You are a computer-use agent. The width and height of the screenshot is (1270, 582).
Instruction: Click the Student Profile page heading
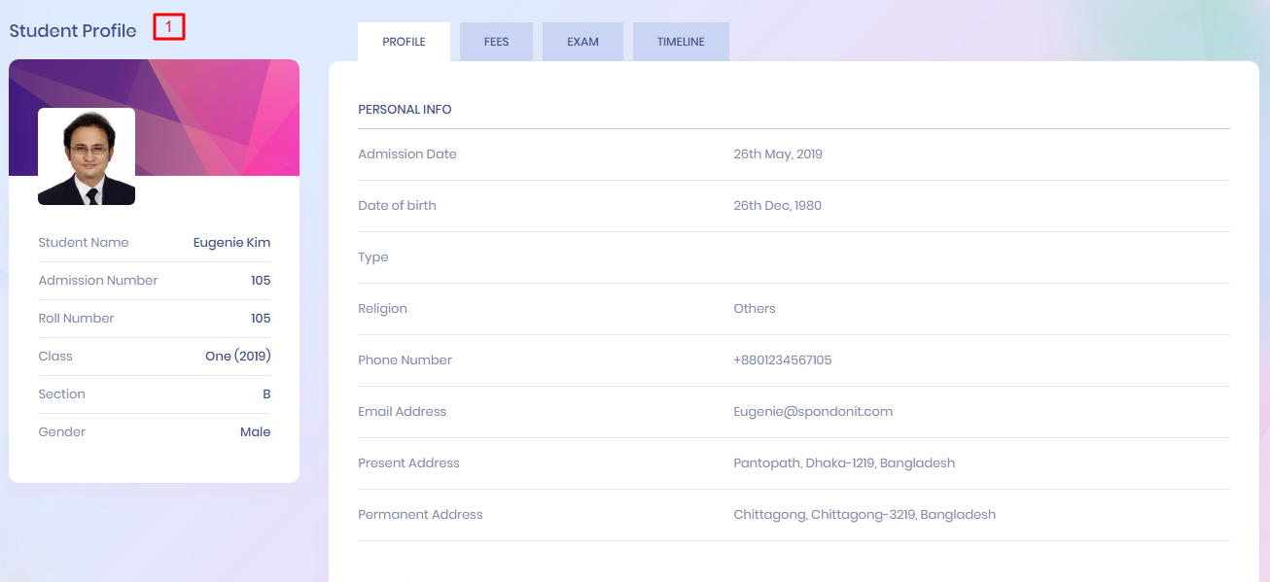point(73,31)
